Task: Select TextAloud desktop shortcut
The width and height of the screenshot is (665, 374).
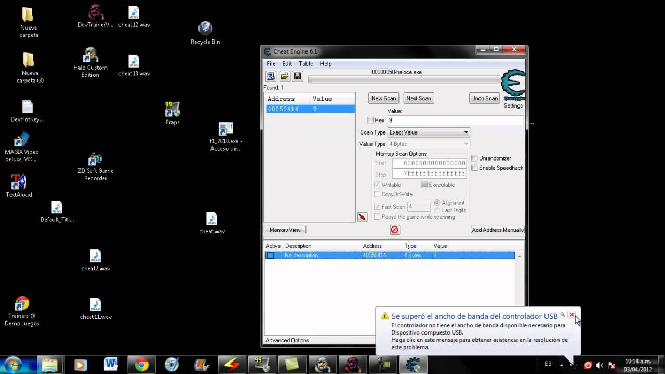Action: [19, 185]
